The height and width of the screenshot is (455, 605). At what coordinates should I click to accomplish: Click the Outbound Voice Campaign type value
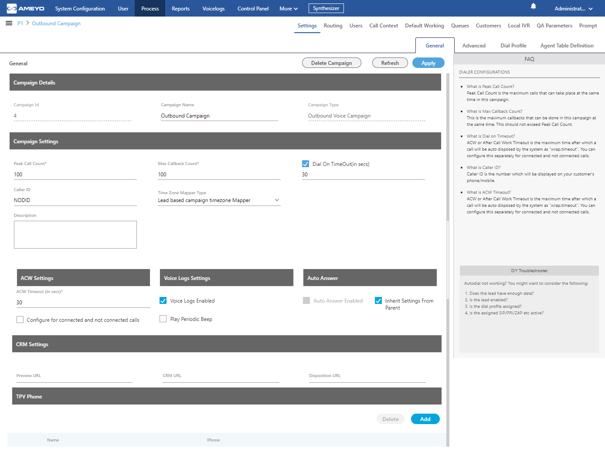point(339,116)
